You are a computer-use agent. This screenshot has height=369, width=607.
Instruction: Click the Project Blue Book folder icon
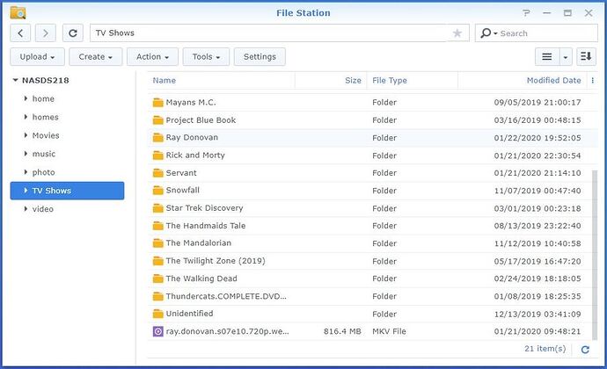coord(158,120)
